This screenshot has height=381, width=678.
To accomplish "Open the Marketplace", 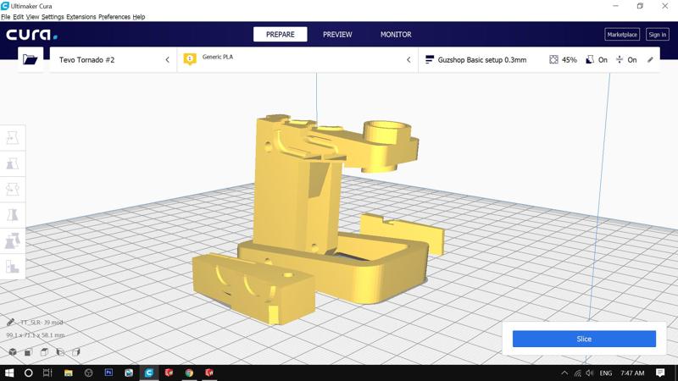I will (x=622, y=35).
